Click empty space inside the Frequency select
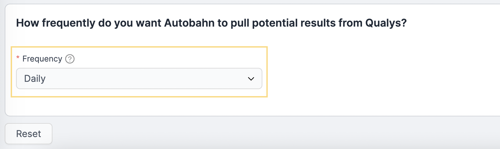The width and height of the screenshot is (500, 149). click(147, 79)
